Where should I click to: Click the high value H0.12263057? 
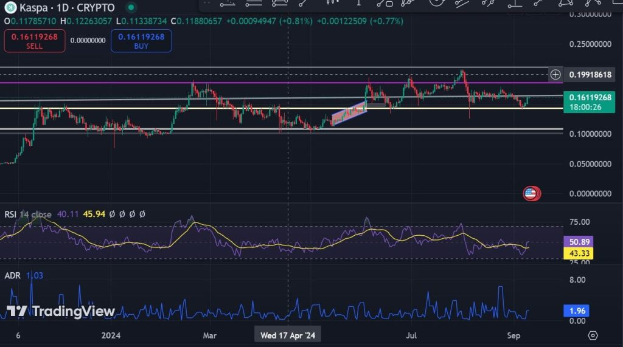86,21
